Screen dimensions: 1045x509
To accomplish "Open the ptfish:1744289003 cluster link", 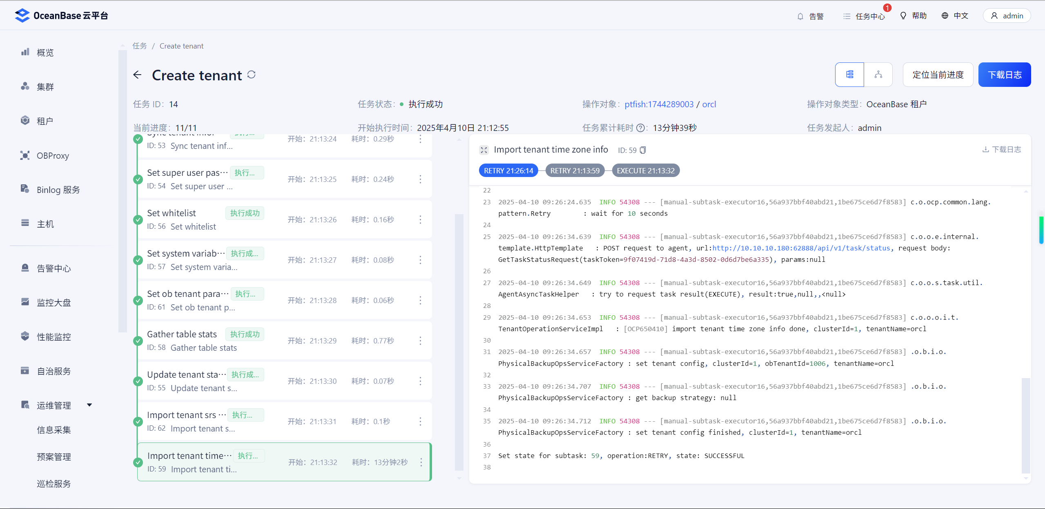I will tap(659, 104).
